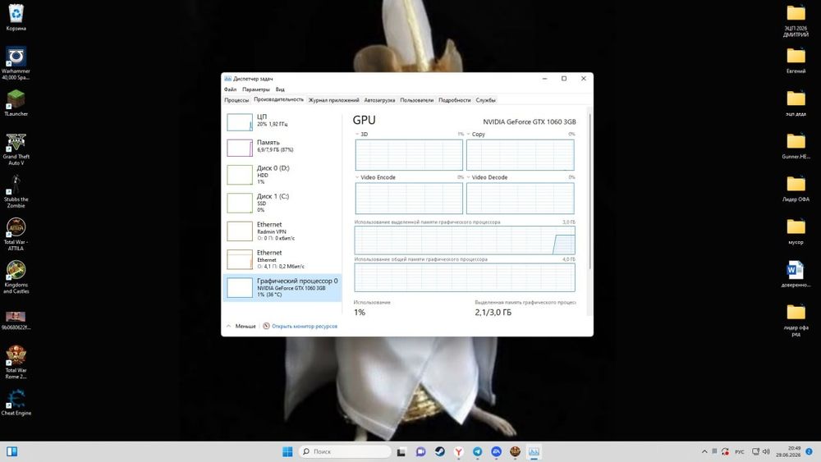The image size is (821, 462).
Task: Open the widgets panel on taskbar
Action: pos(12,451)
